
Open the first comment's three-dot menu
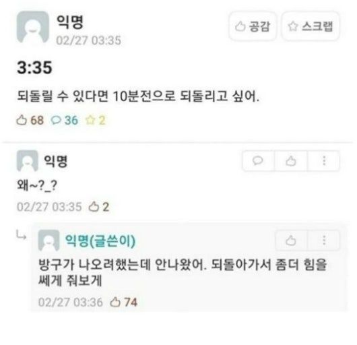point(324,160)
